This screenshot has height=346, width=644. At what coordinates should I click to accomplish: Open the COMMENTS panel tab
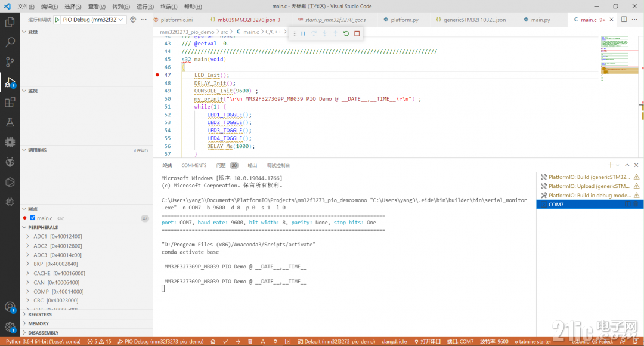coord(194,166)
